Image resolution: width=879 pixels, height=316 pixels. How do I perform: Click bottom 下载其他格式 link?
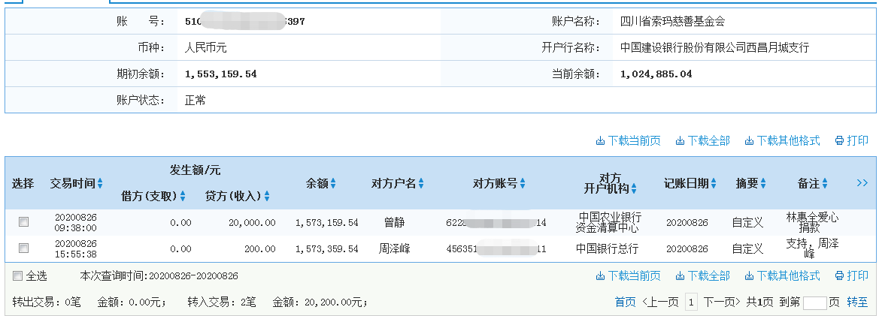(x=782, y=275)
